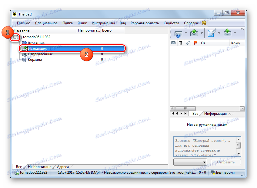Go to previous tab with arrow

point(177,114)
